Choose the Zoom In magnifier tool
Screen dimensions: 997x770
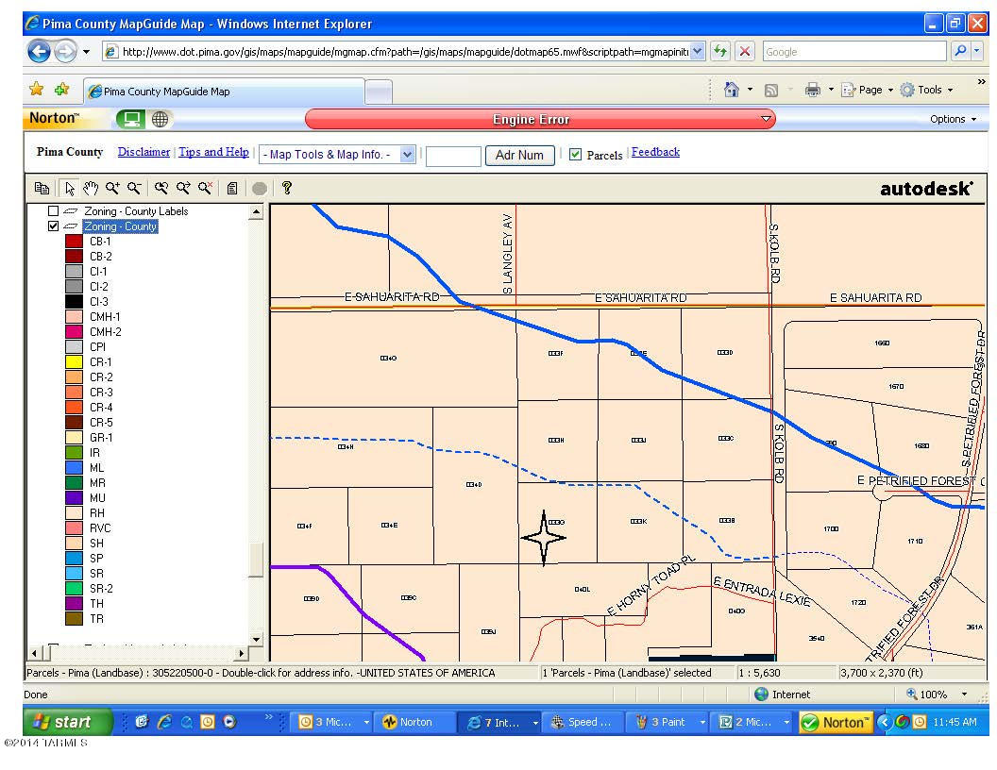pyautogui.click(x=112, y=188)
